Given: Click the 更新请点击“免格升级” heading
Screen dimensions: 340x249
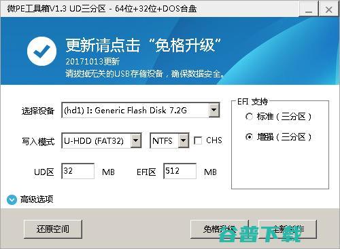Looking at the screenshot, I should click(x=143, y=45).
